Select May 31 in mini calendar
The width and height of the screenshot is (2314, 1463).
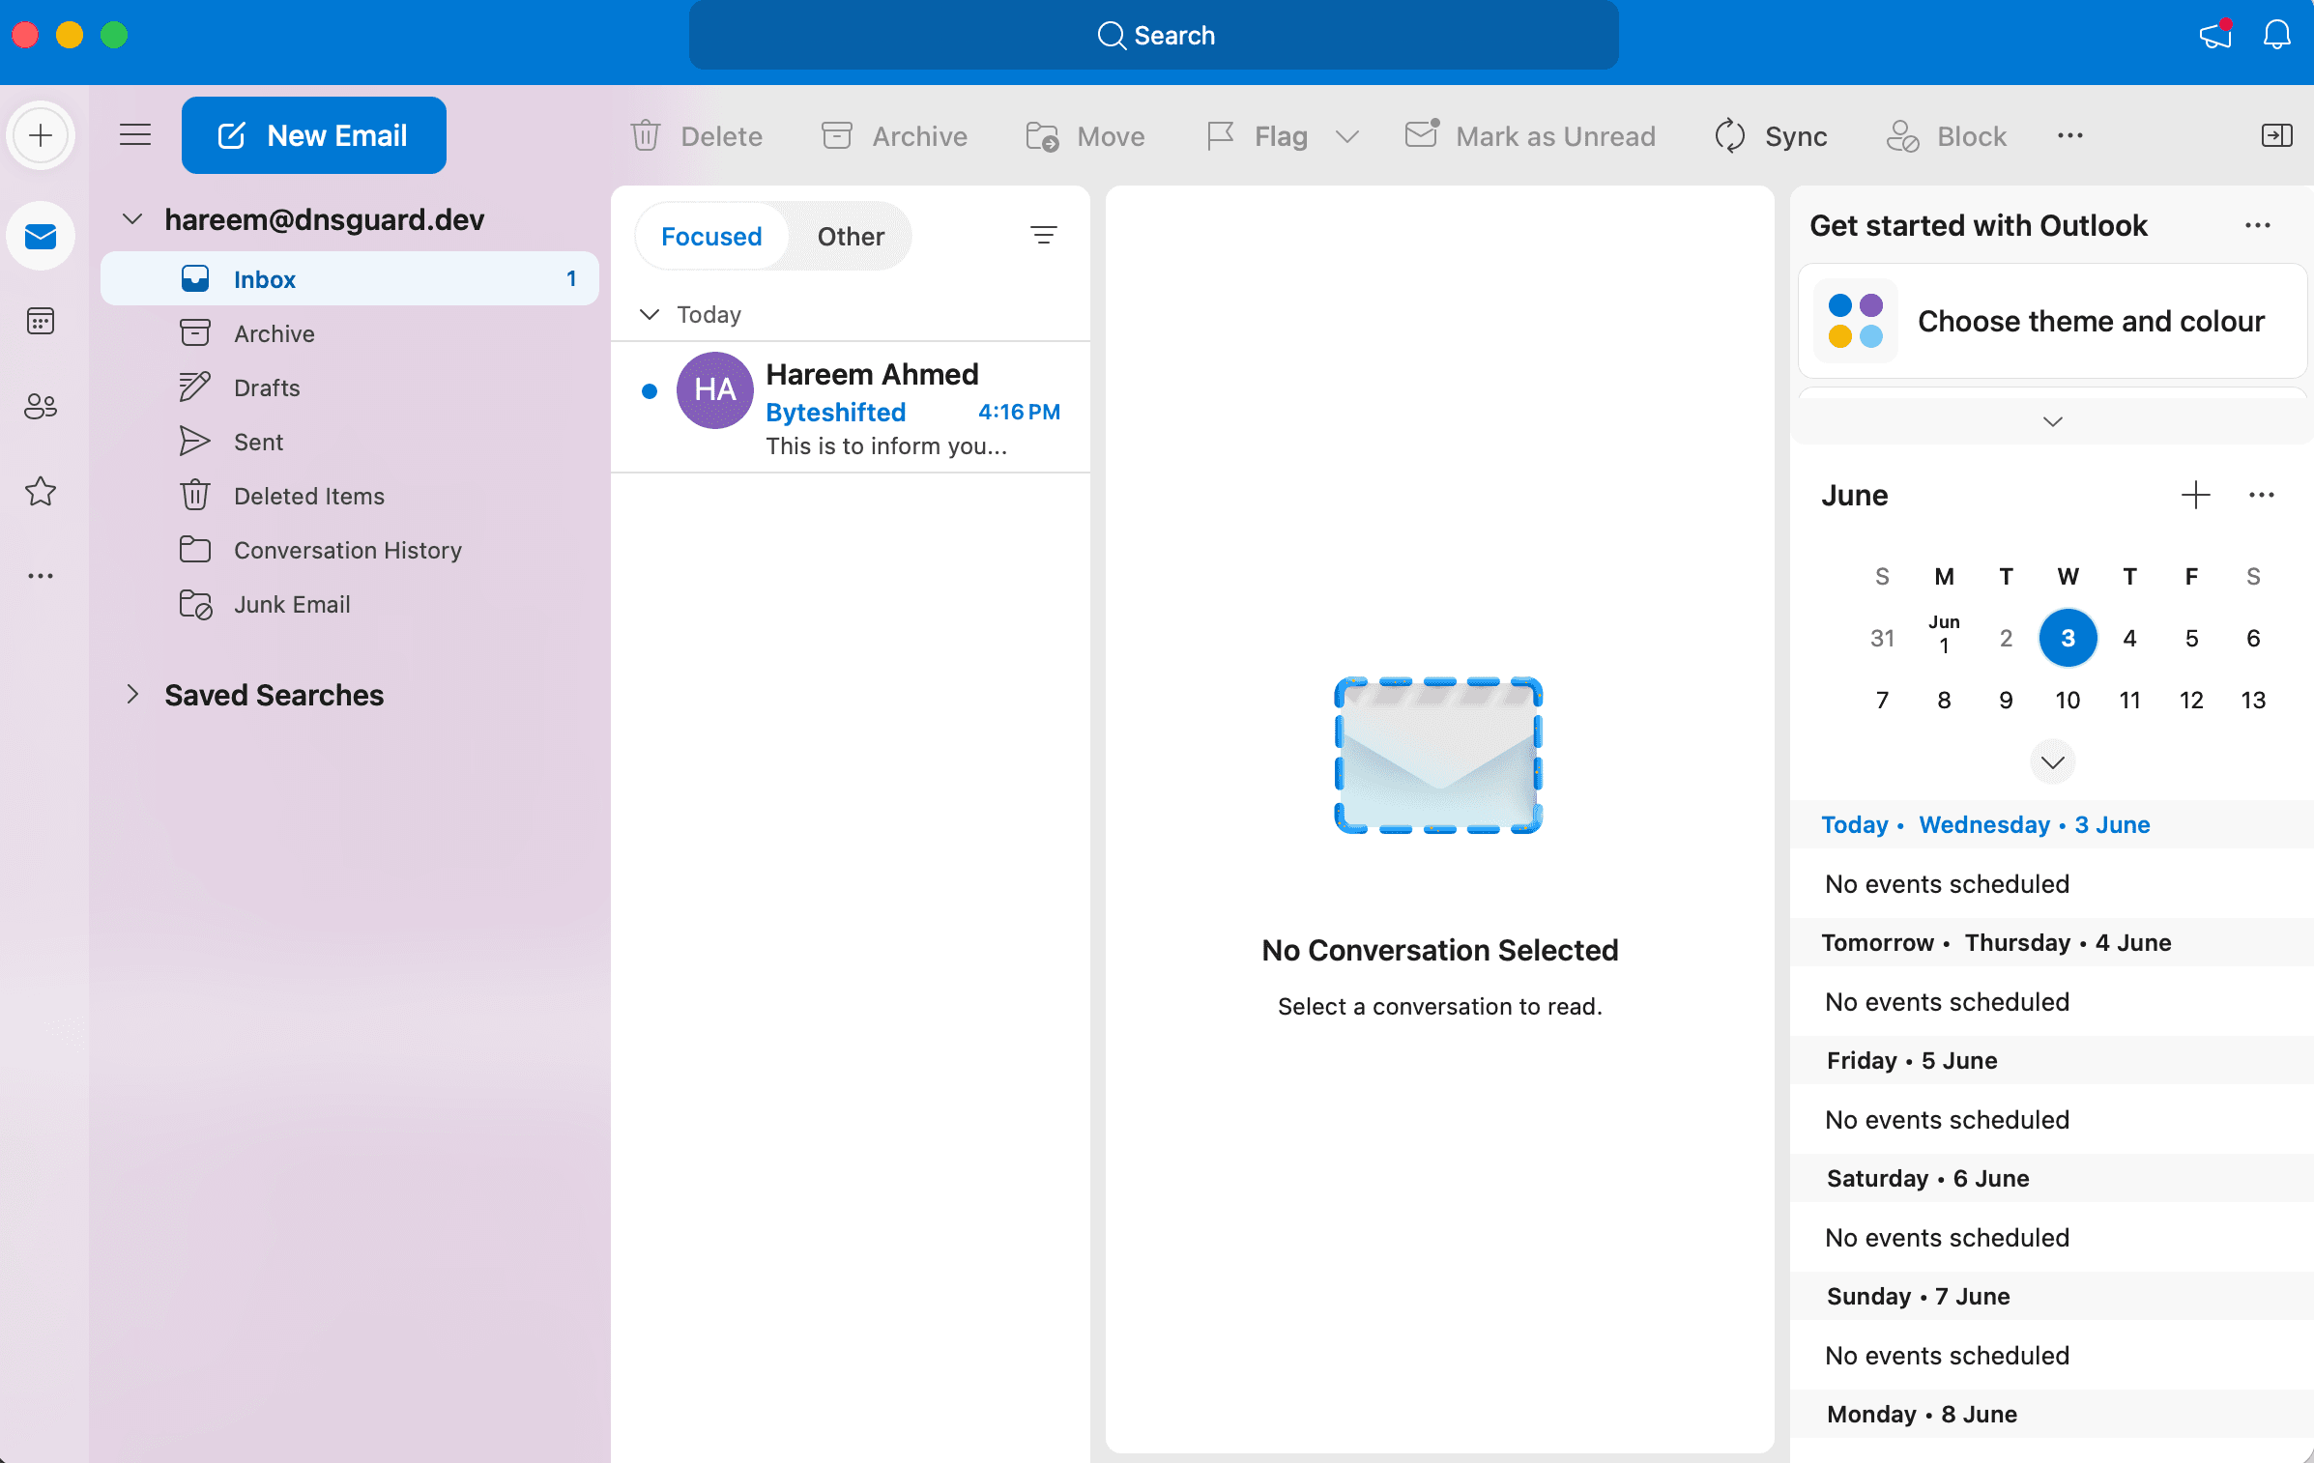click(x=1882, y=638)
